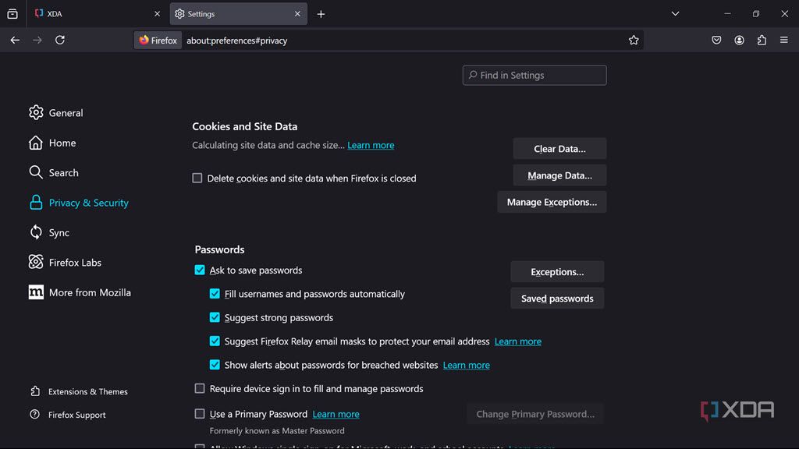Switch to the XDA tab
The height and width of the screenshot is (449, 799).
tap(97, 14)
